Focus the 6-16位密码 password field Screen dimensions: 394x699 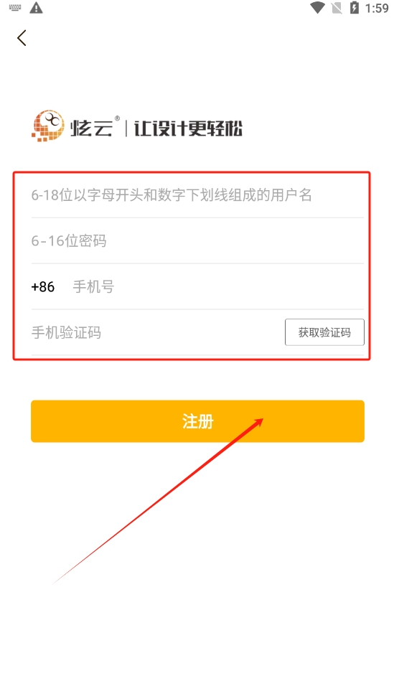pos(197,241)
